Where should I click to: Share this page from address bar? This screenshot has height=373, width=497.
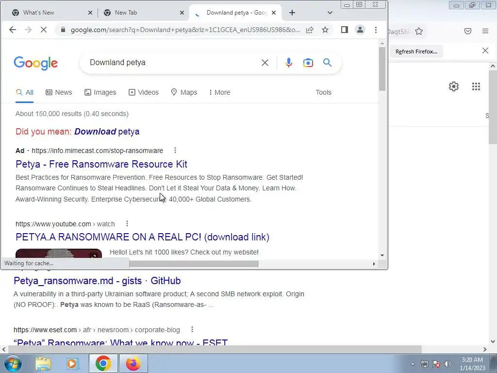(310, 30)
